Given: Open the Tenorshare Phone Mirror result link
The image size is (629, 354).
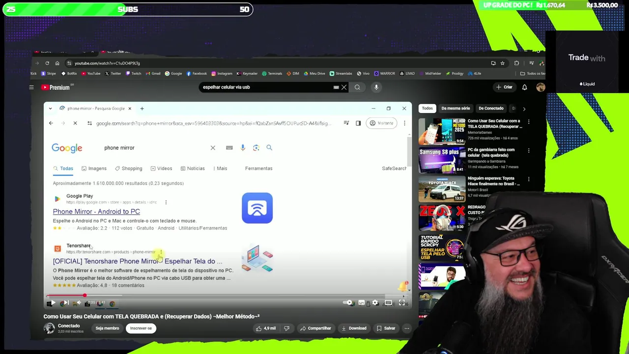Looking at the screenshot, I should click(138, 261).
